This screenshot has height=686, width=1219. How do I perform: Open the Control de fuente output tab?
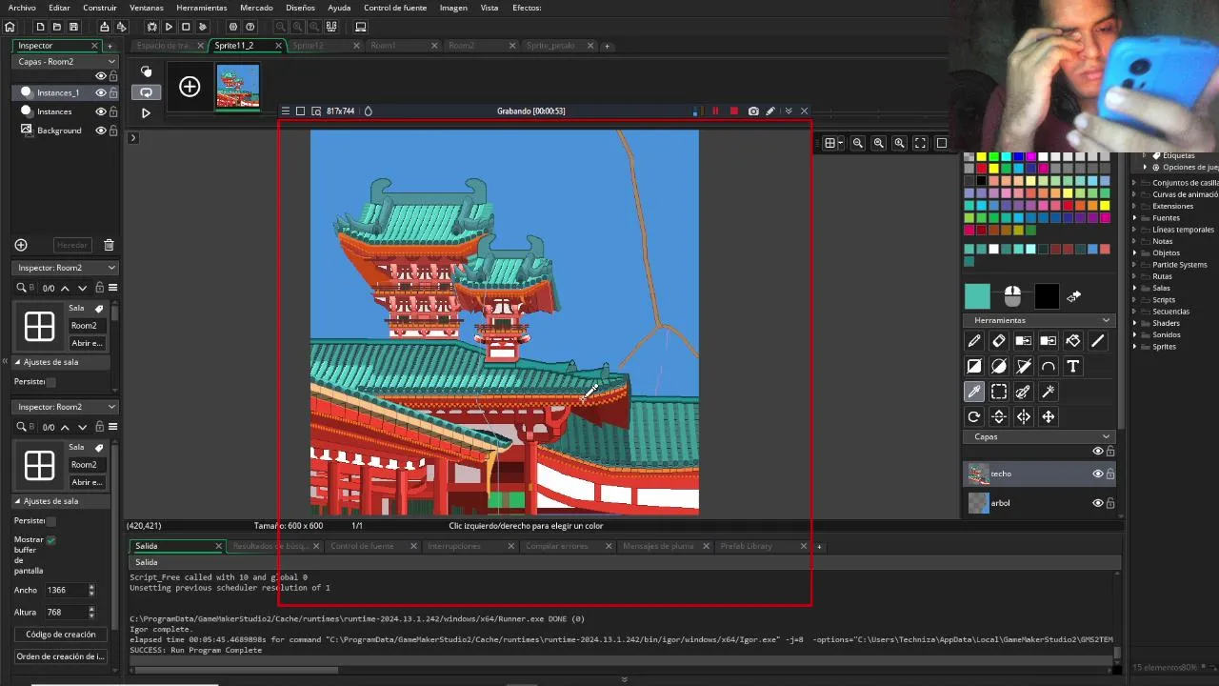[362, 546]
